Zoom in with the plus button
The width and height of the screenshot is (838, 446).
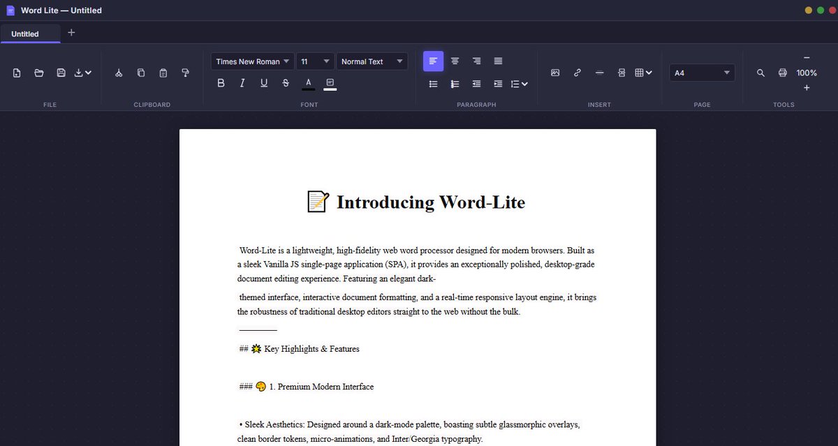tap(807, 87)
